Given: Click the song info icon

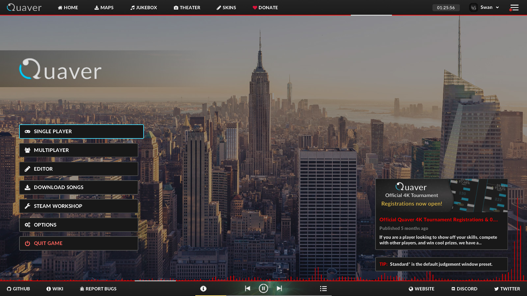Looking at the screenshot, I should (x=203, y=288).
